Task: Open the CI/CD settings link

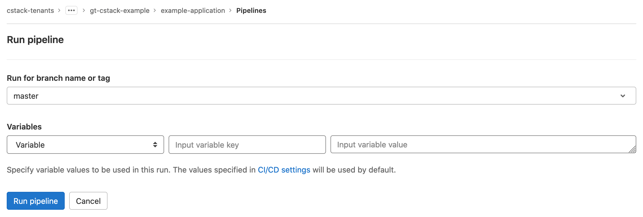Action: [x=284, y=170]
